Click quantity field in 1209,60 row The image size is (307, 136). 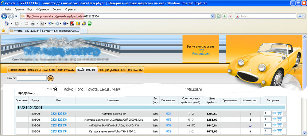267,113
